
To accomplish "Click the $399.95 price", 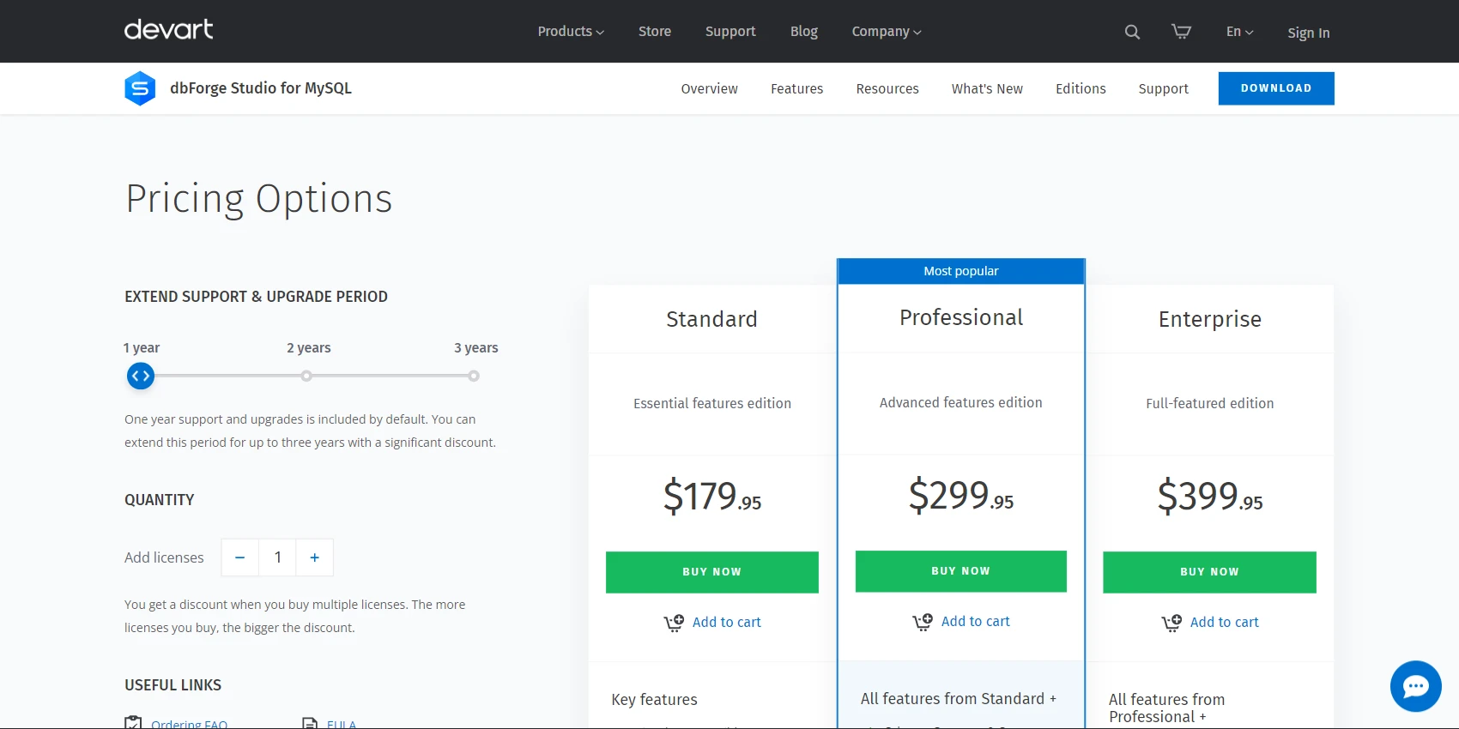I will (1210, 497).
